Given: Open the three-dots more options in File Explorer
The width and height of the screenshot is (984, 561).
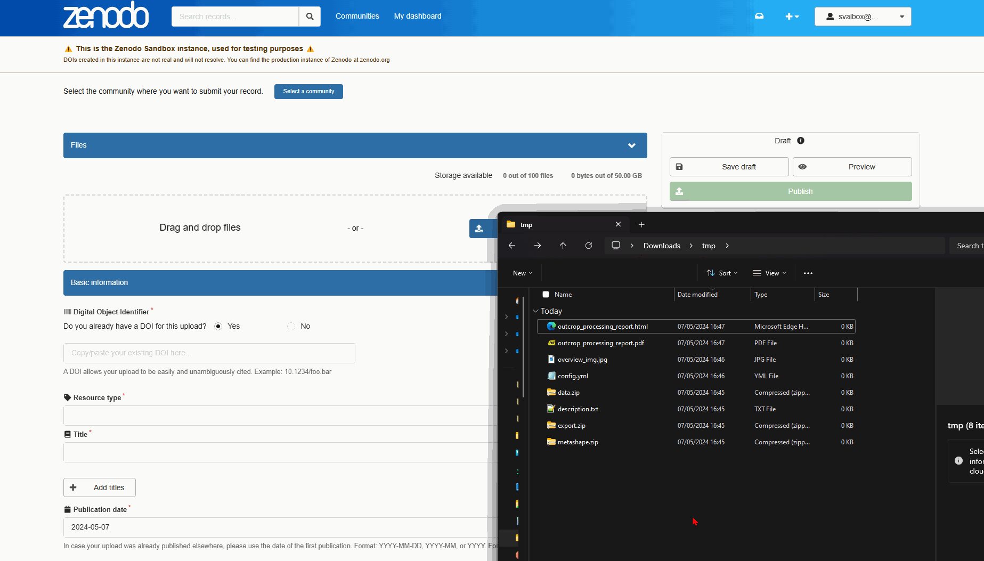Looking at the screenshot, I should (x=808, y=273).
